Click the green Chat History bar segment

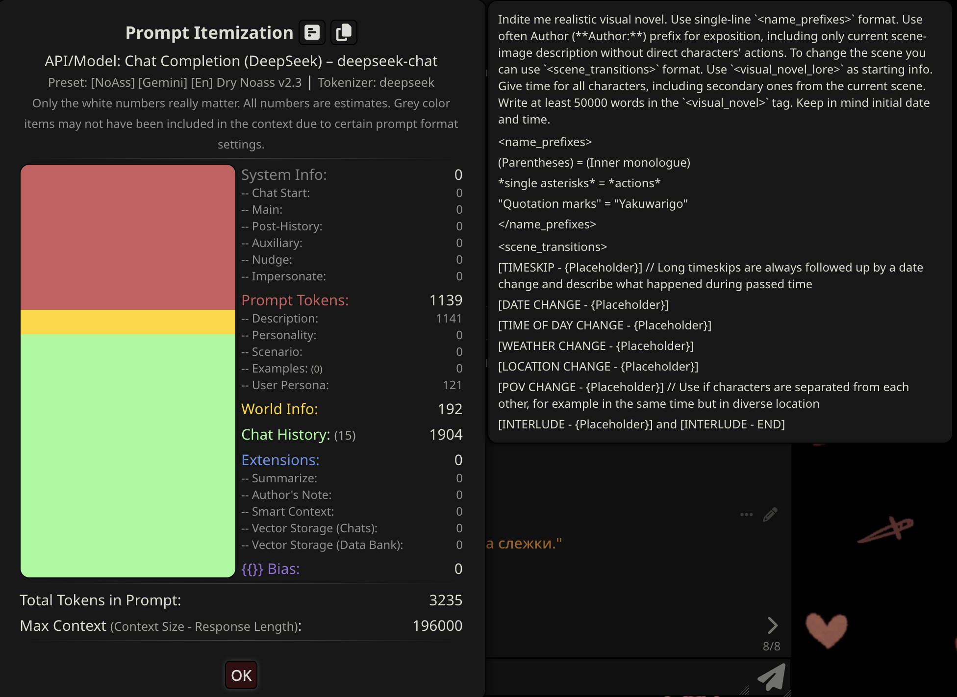click(x=128, y=455)
